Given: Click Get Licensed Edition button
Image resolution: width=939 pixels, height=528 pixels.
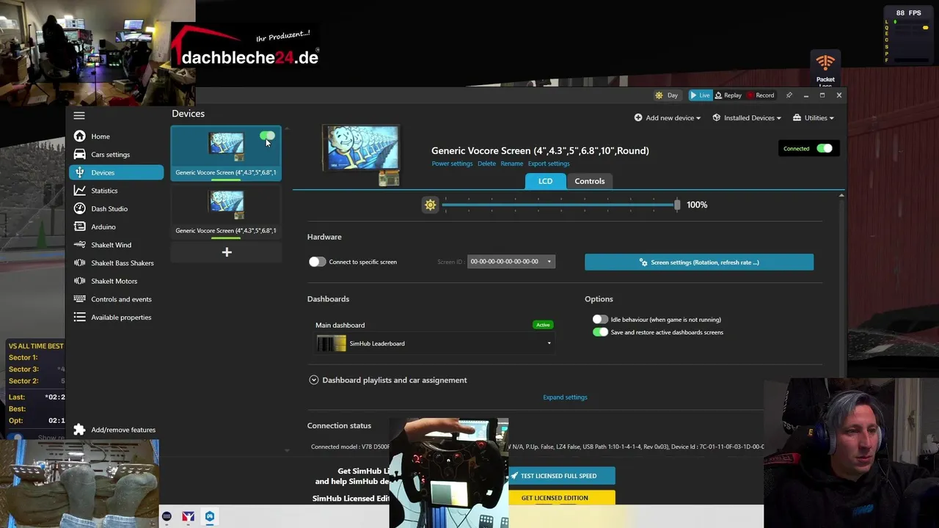Looking at the screenshot, I should tap(561, 498).
